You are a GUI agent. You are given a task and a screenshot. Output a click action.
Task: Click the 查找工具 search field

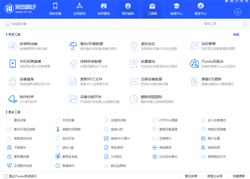pos(224,24)
